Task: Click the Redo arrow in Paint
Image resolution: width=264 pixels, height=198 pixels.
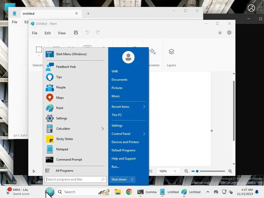Action: [x=98, y=32]
